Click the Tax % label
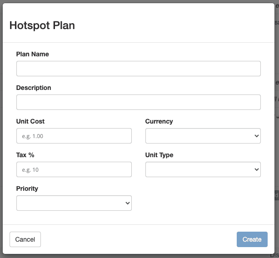 click(25, 155)
